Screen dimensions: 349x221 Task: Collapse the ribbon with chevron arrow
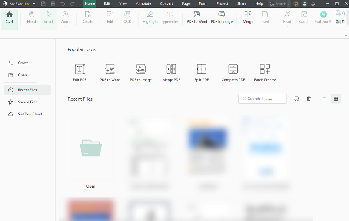coord(346,36)
